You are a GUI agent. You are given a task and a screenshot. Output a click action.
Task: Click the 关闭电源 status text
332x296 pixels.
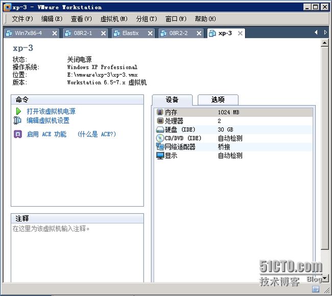[x=79, y=59]
